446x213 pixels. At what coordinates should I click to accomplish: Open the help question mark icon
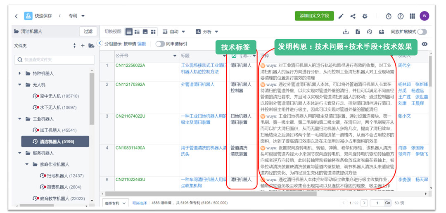pyautogui.click(x=400, y=16)
